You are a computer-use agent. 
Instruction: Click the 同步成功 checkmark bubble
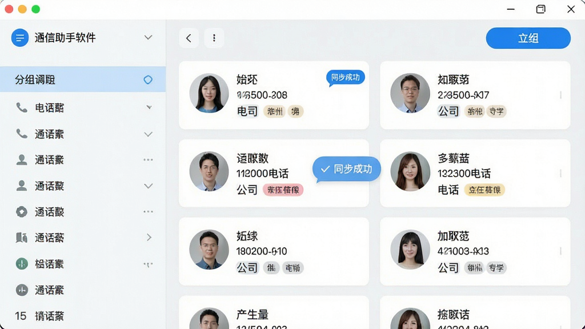pyautogui.click(x=347, y=169)
